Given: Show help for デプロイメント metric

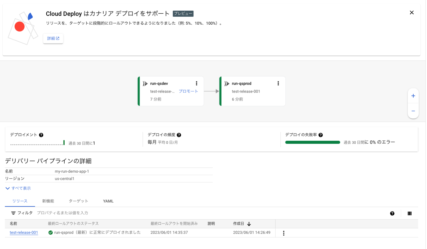Looking at the screenshot, I should (x=41, y=135).
